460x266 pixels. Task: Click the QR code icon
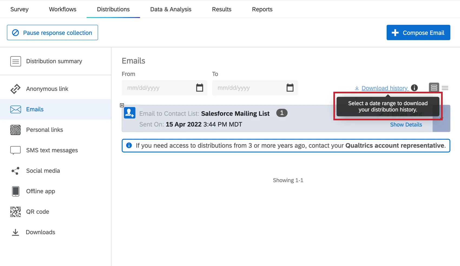pyautogui.click(x=15, y=212)
